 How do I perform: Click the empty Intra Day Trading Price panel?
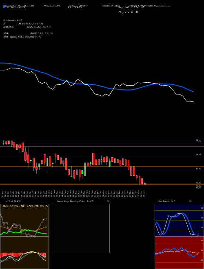[82, 228]
